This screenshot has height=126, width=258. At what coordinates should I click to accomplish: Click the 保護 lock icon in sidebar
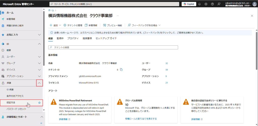pyautogui.click(x=3, y=83)
